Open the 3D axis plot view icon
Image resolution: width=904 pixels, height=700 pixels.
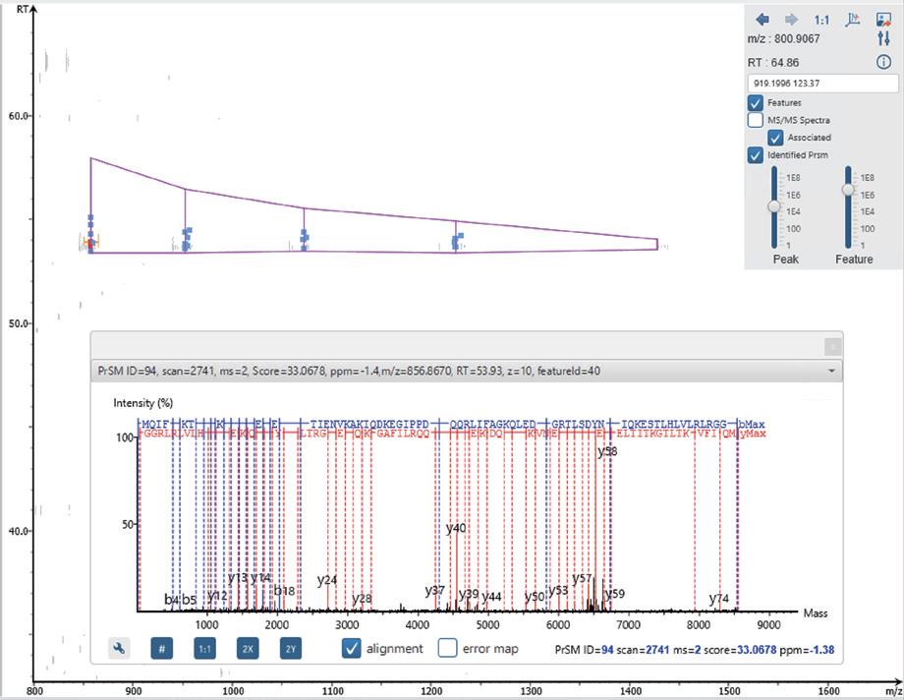click(x=853, y=19)
